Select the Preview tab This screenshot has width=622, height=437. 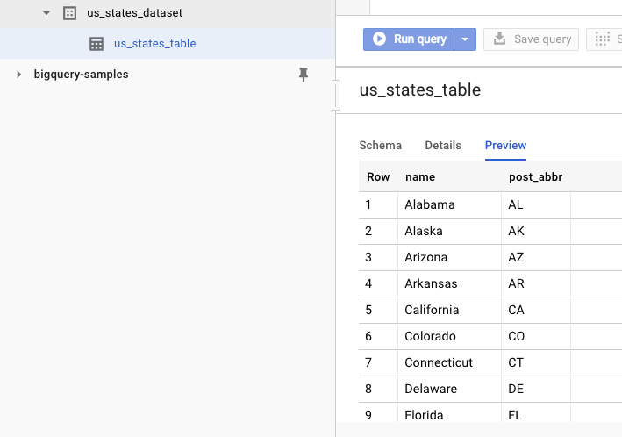click(505, 146)
